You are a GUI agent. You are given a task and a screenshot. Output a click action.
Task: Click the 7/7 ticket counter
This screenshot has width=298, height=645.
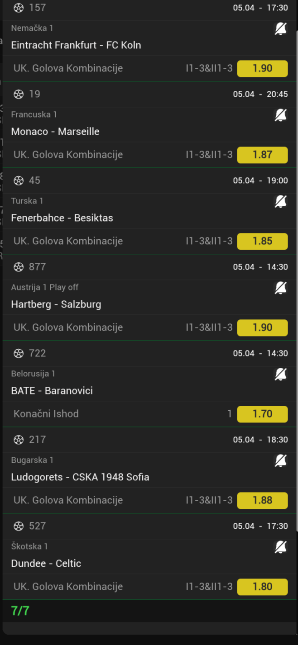tap(20, 611)
